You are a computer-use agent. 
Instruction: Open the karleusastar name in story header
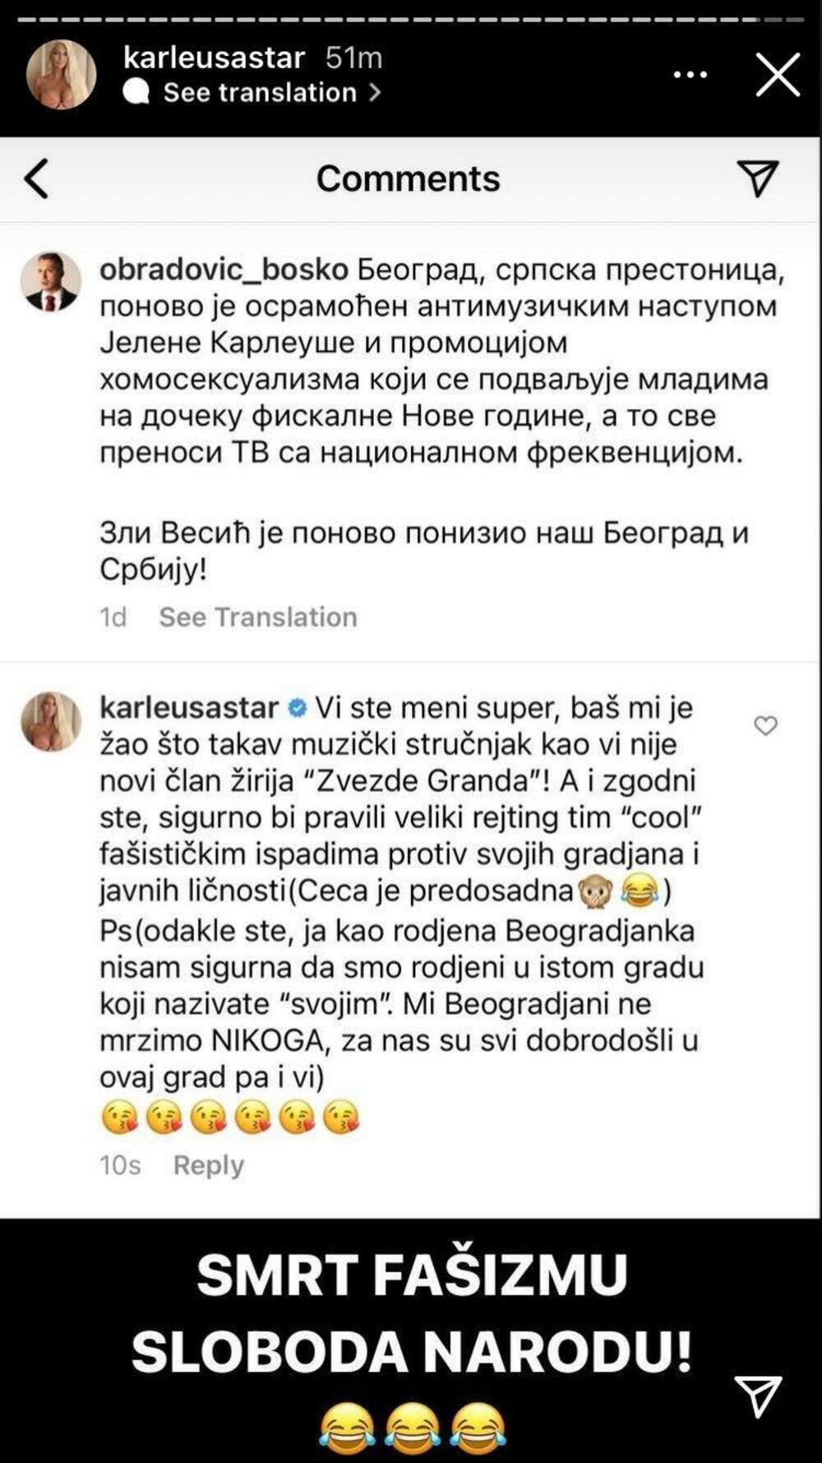[x=214, y=58]
